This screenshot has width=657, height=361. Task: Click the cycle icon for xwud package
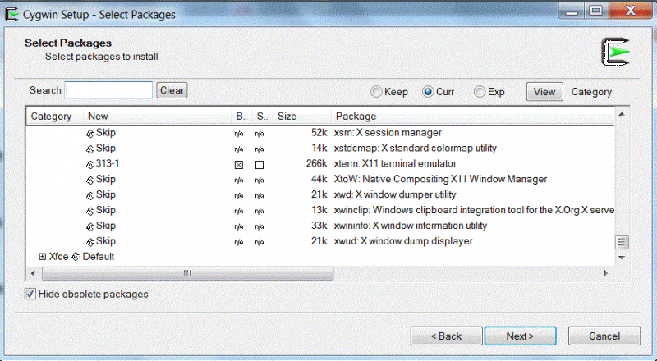point(90,242)
